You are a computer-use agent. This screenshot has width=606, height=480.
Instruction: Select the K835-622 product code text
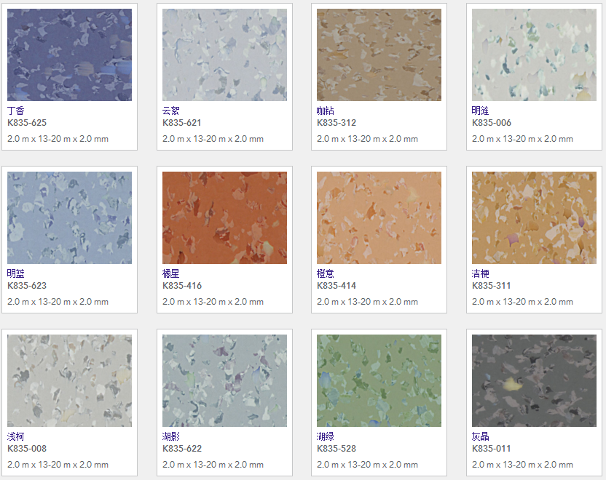(182, 448)
